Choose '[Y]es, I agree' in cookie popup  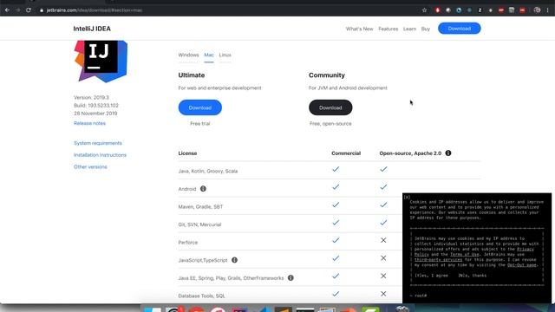coord(431,276)
